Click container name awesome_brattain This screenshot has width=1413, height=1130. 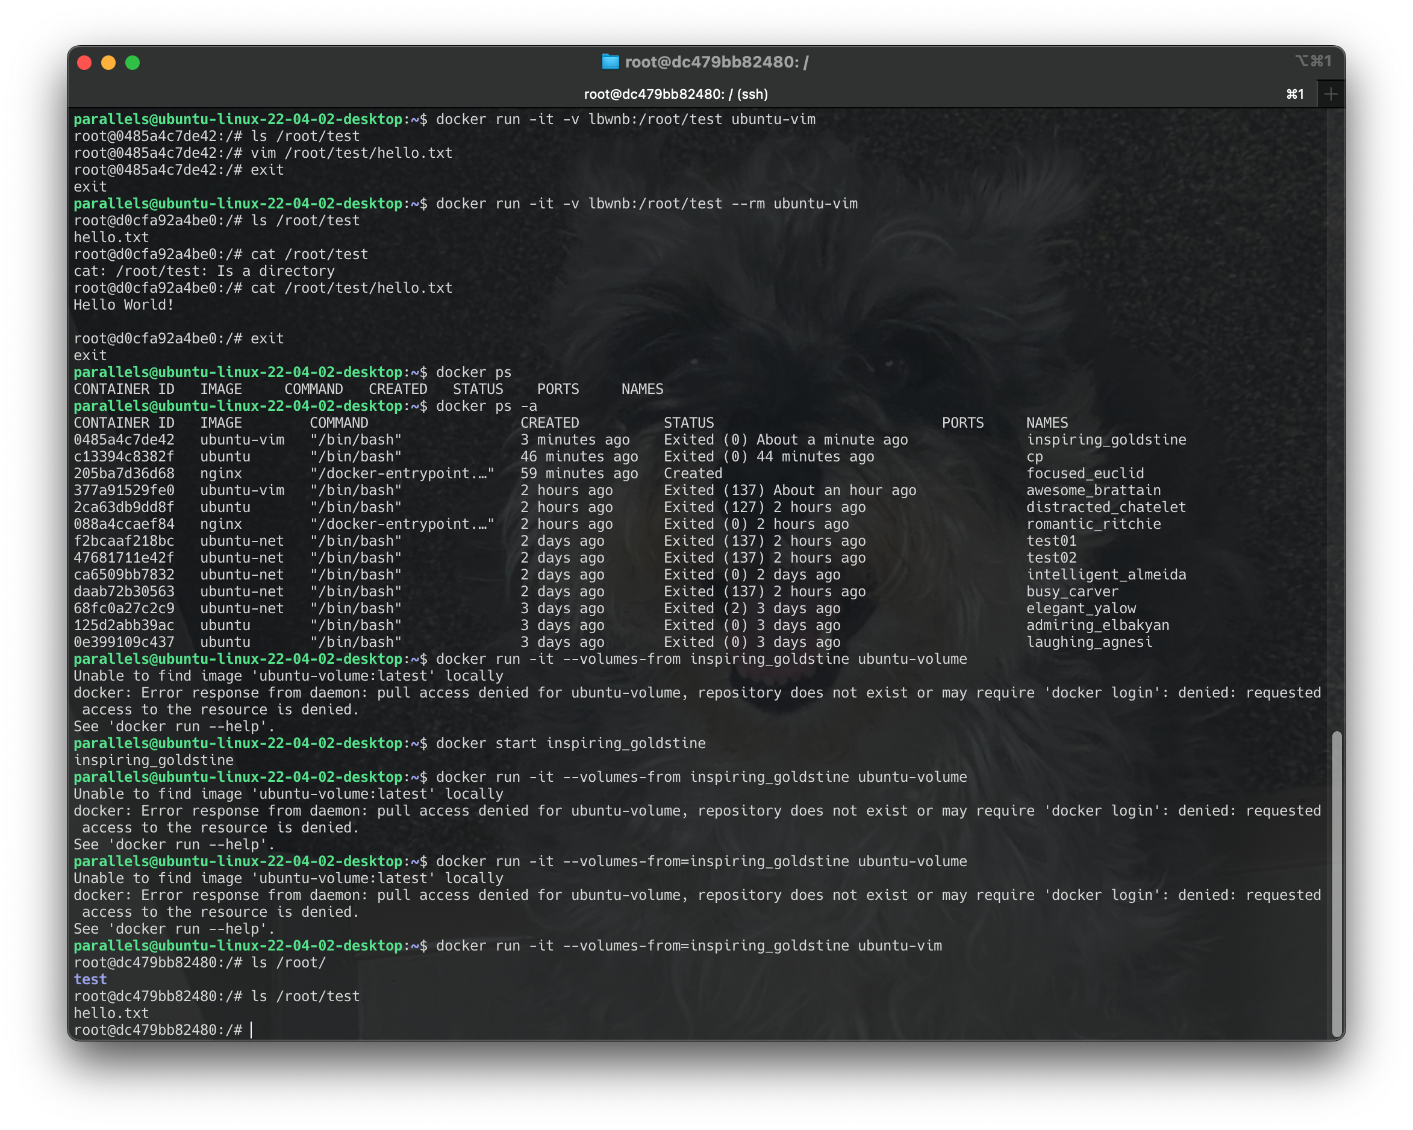pos(1094,490)
